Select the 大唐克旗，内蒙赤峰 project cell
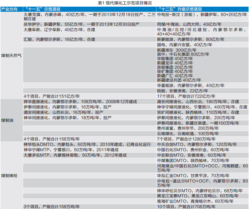This screenshot has width=249, height=209. [x=89, y=17]
